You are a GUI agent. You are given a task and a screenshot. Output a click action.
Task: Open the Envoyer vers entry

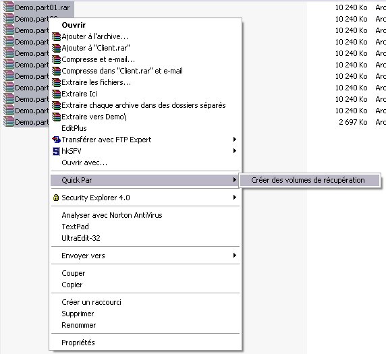pyautogui.click(x=145, y=256)
